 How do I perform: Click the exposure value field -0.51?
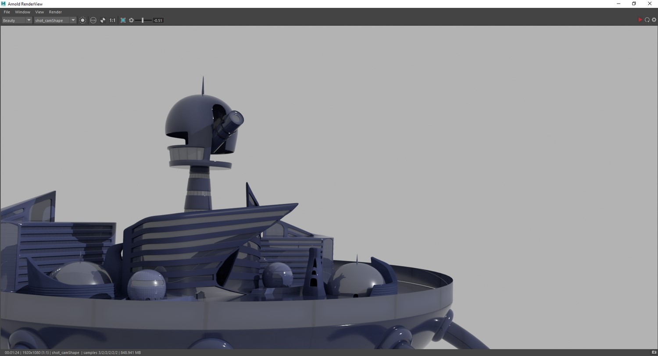click(158, 20)
